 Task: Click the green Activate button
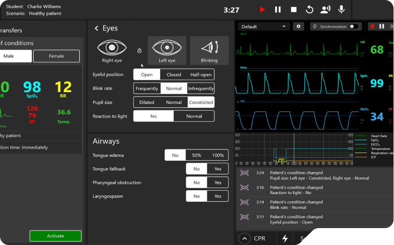pos(55,236)
